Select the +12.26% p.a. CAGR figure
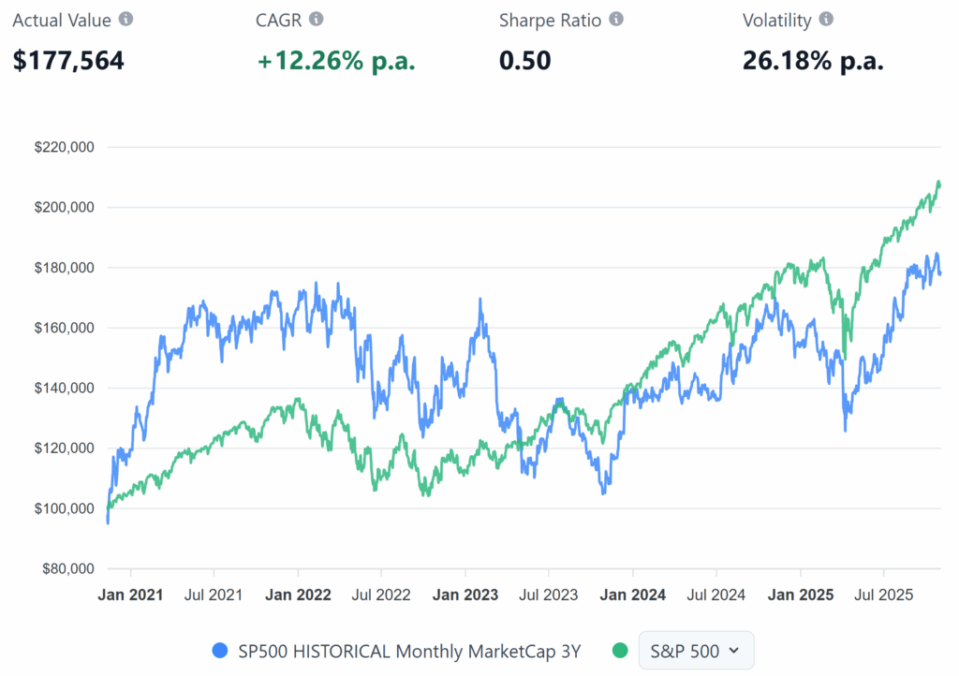Image resolution: width=959 pixels, height=676 pixels. pyautogui.click(x=336, y=61)
